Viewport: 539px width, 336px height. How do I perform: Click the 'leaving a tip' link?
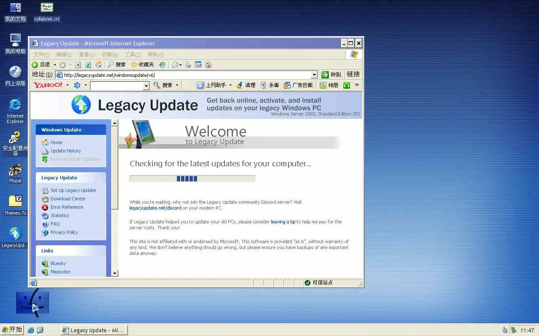coord(283,222)
